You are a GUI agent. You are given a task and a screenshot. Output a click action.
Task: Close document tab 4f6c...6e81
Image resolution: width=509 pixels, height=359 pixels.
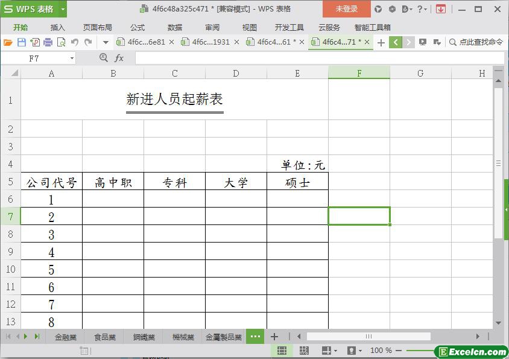point(172,42)
